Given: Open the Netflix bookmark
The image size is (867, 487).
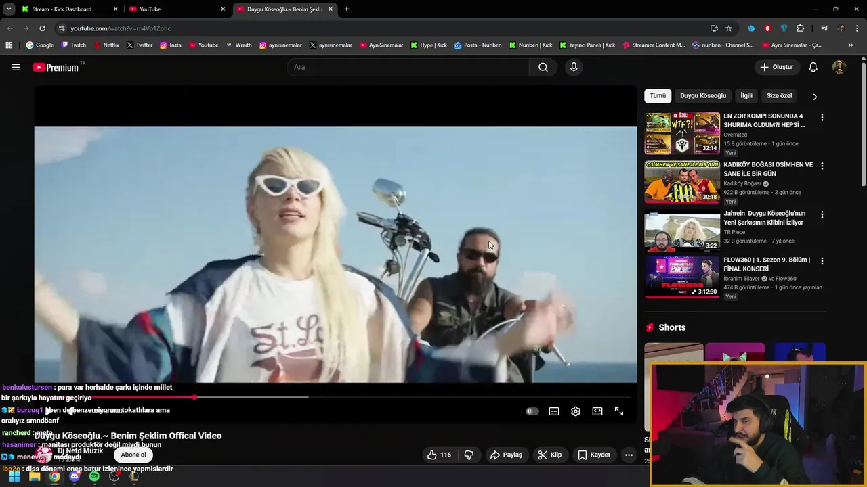Looking at the screenshot, I should coord(106,45).
